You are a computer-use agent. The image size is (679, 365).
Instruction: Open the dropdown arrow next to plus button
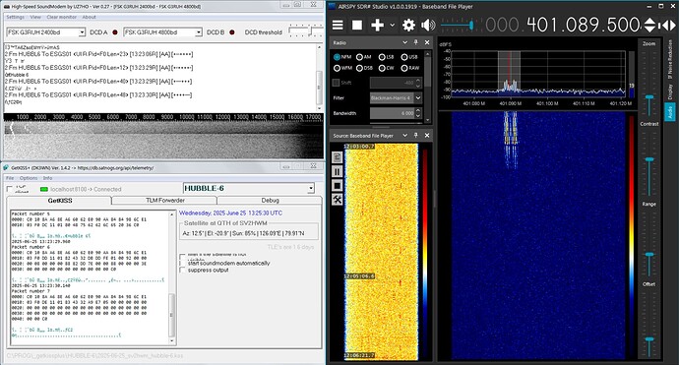[x=393, y=26]
